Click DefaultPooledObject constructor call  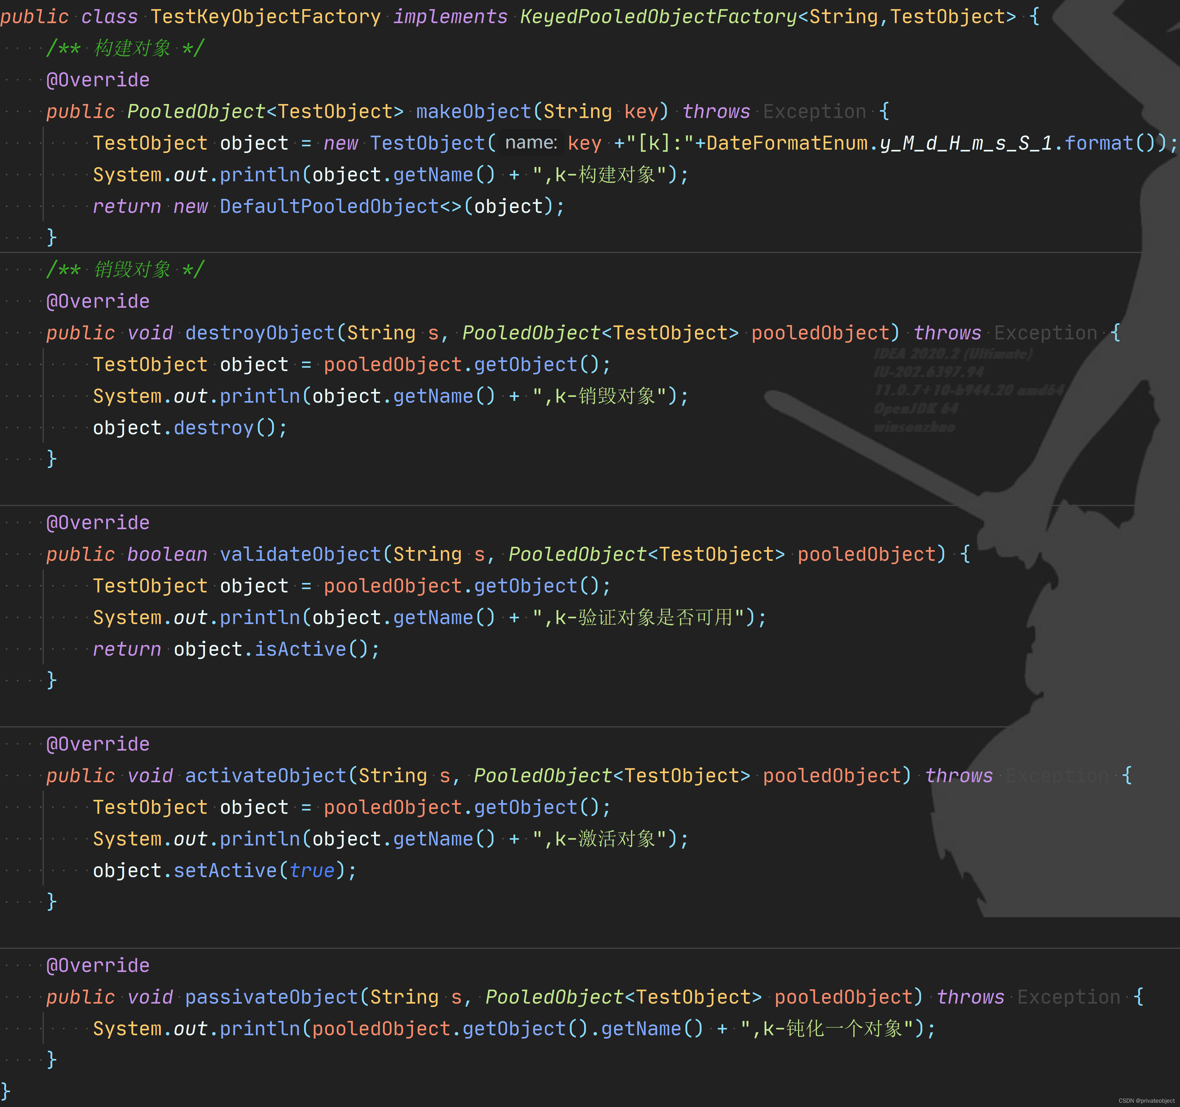point(329,206)
